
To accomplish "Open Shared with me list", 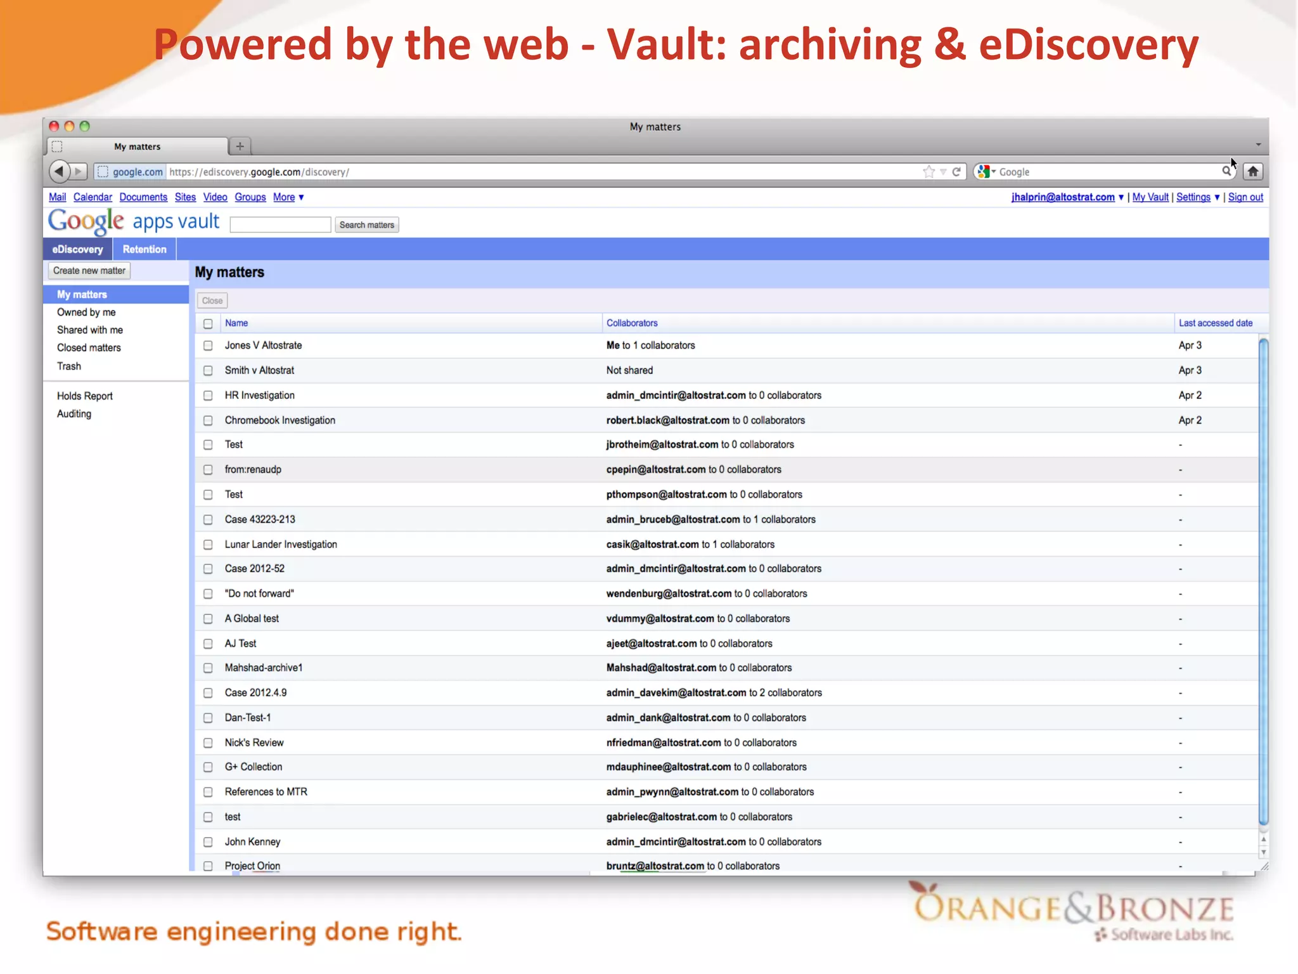I will [x=90, y=330].
